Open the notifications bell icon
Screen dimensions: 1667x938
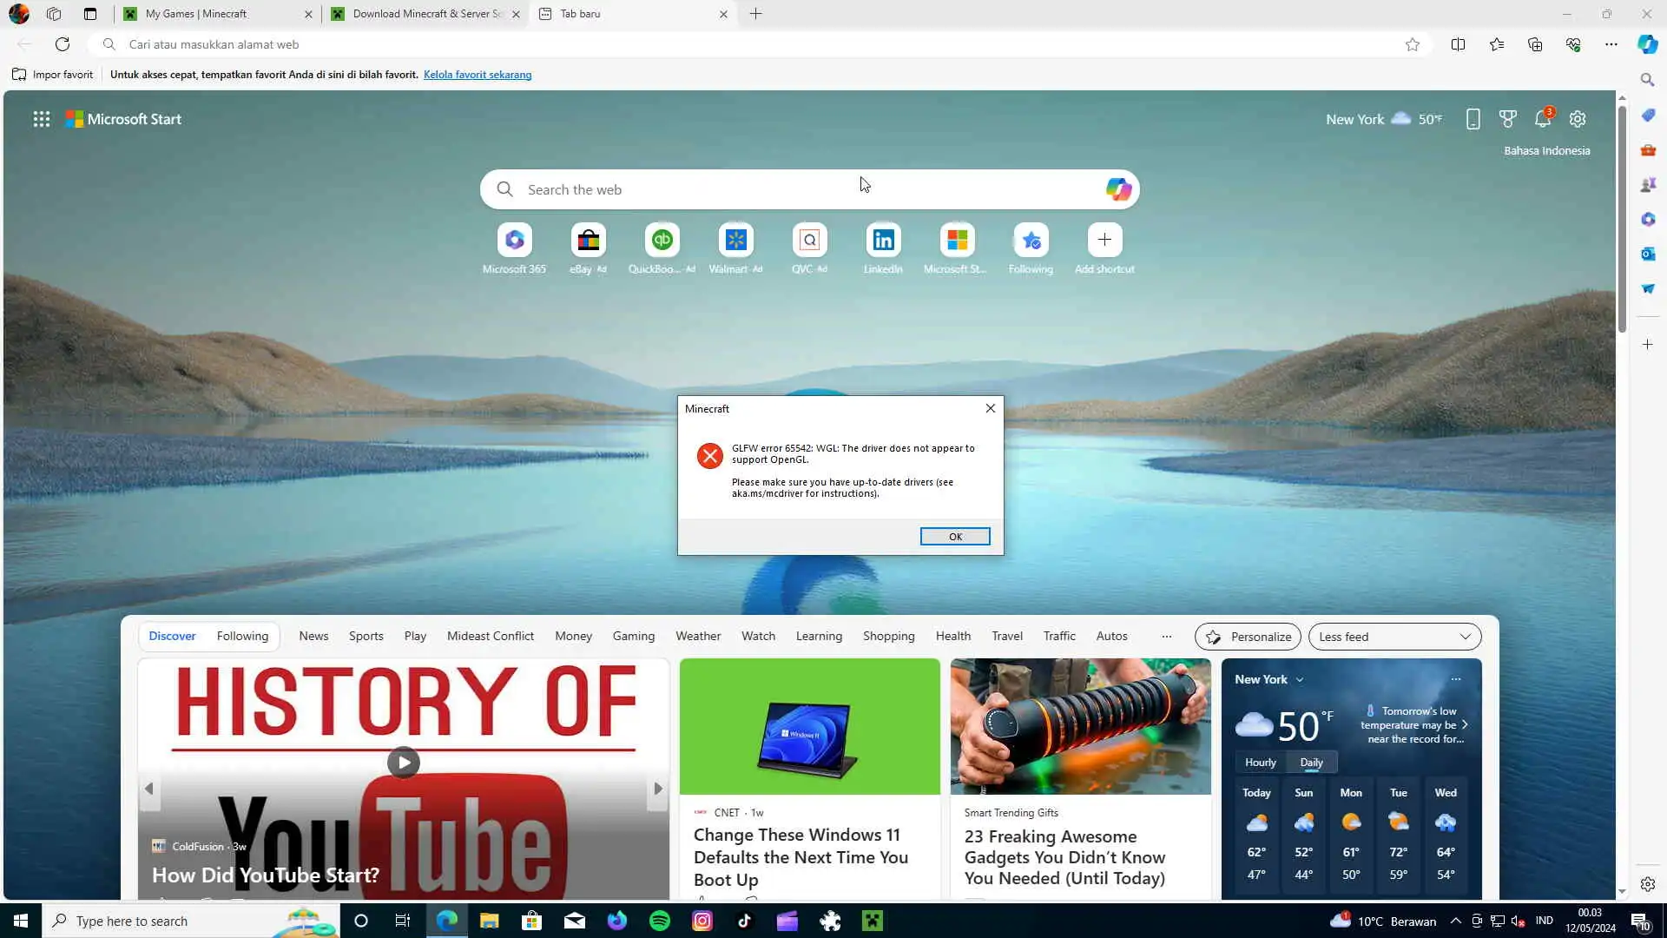1542,120
